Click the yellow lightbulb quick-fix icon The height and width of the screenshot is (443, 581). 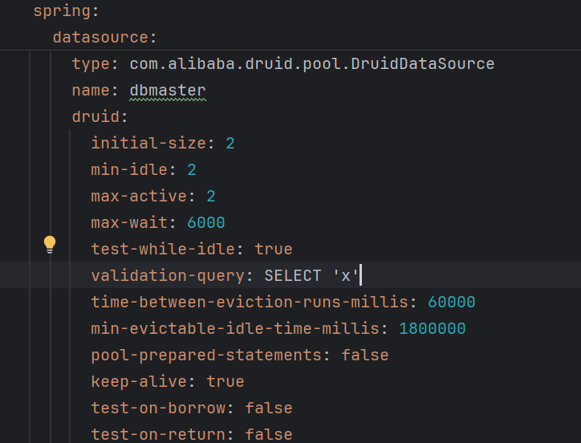(50, 244)
